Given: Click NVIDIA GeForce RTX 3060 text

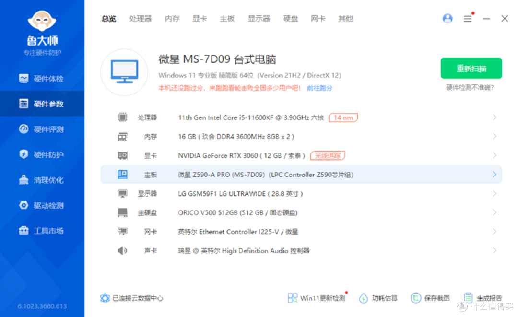Looking at the screenshot, I should pyautogui.click(x=241, y=155).
